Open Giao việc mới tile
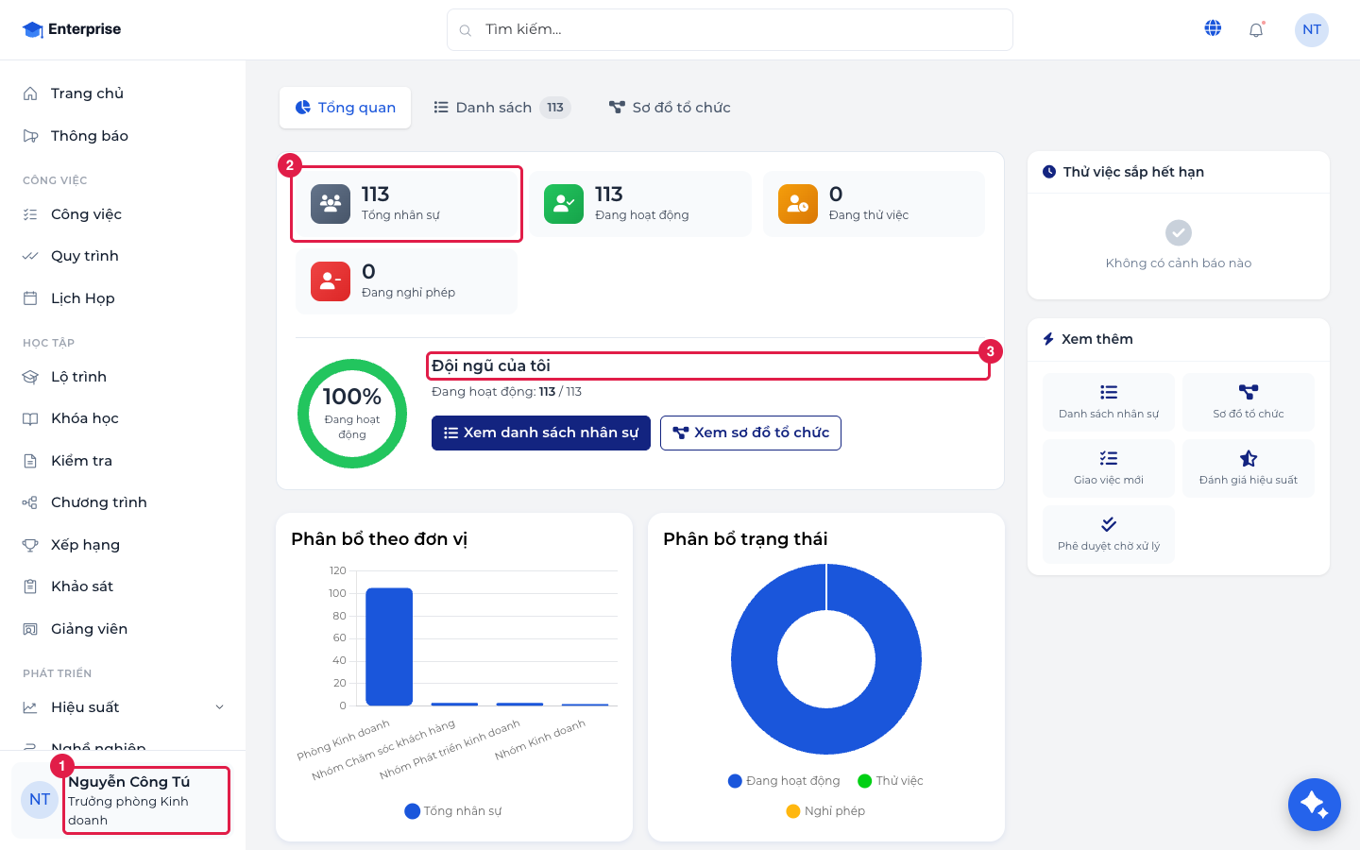Viewport: 1360px width, 850px height. [1109, 467]
